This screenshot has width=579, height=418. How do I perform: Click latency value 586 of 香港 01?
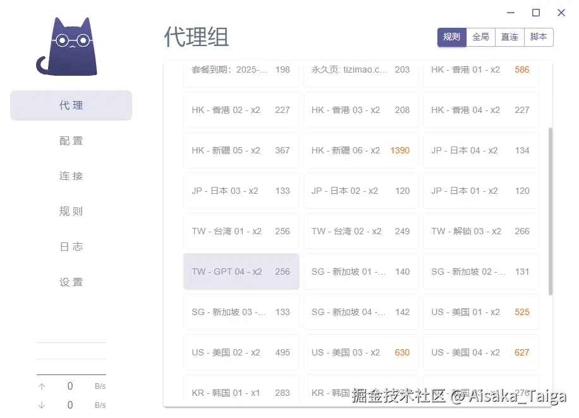click(521, 69)
